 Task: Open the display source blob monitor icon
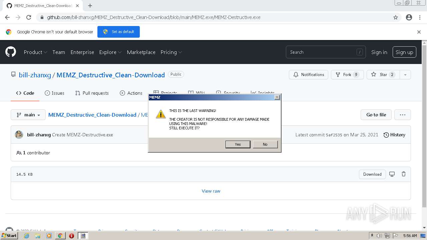(392, 174)
